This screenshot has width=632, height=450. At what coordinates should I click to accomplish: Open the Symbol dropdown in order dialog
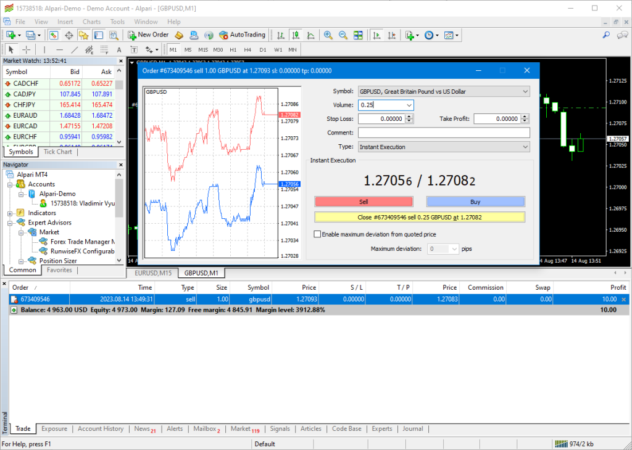(525, 92)
